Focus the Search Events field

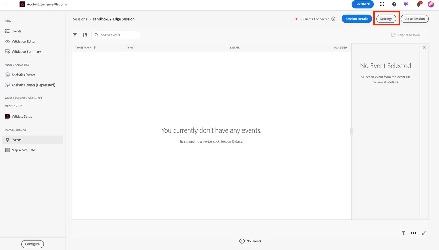pyautogui.click(x=116, y=35)
